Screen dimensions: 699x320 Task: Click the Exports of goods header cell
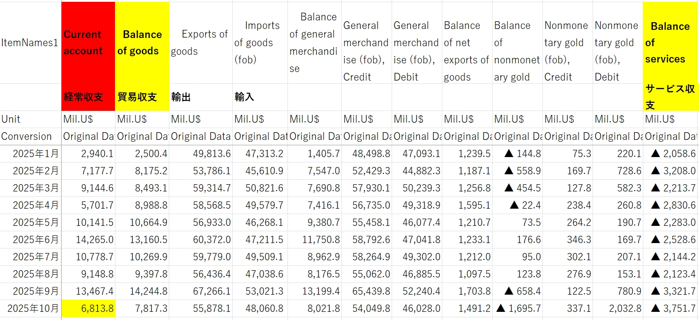200,43
